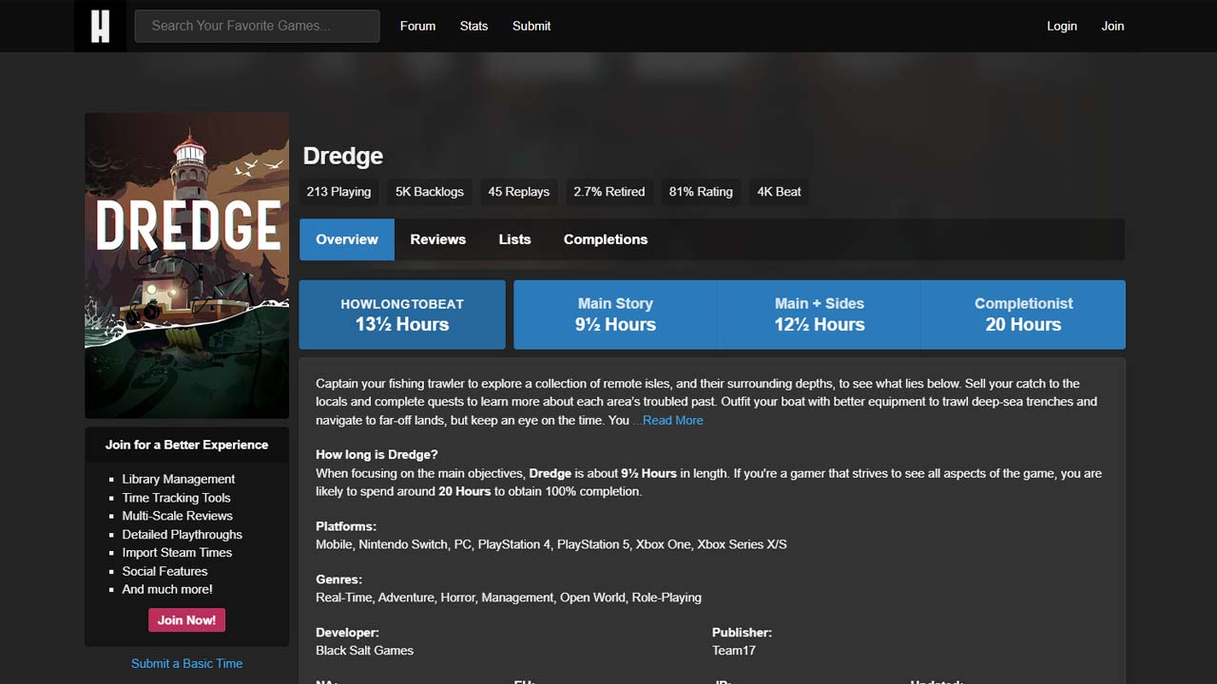Open the Dredge cover art image
The width and height of the screenshot is (1217, 684).
[x=186, y=265]
